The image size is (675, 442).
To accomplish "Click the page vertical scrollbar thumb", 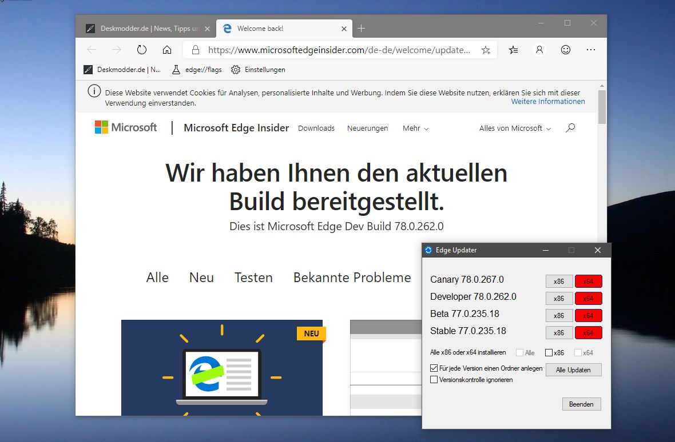I will 602,107.
